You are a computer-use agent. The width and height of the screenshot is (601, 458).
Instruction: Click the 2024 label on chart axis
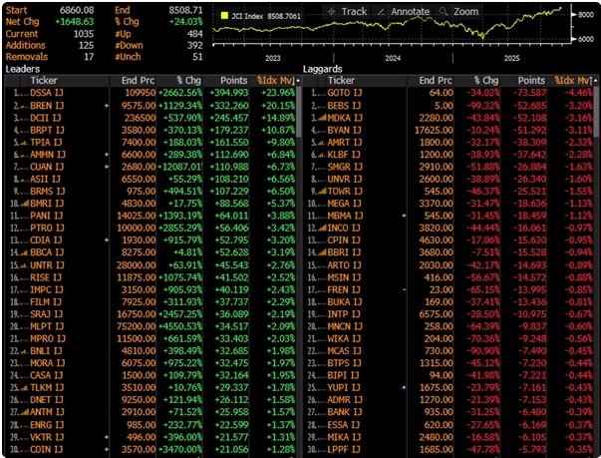(393, 58)
